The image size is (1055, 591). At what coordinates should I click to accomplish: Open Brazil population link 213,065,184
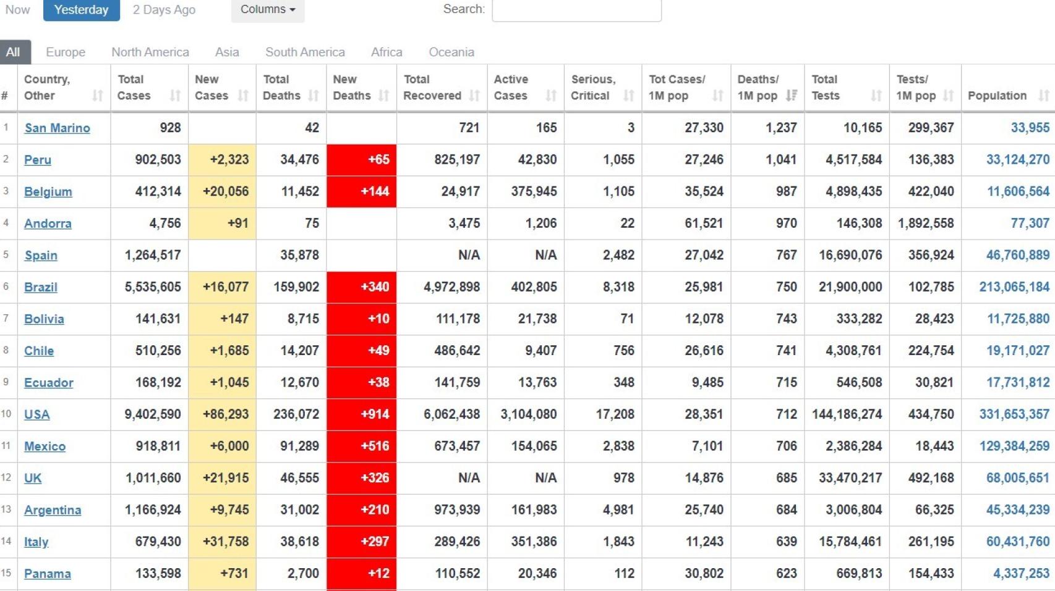point(1014,287)
